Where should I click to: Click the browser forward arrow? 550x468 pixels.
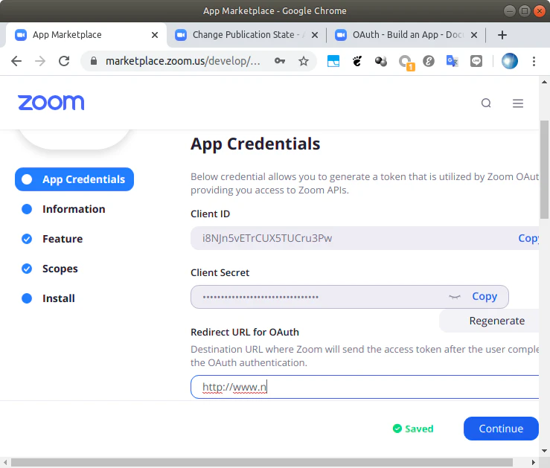click(x=40, y=61)
